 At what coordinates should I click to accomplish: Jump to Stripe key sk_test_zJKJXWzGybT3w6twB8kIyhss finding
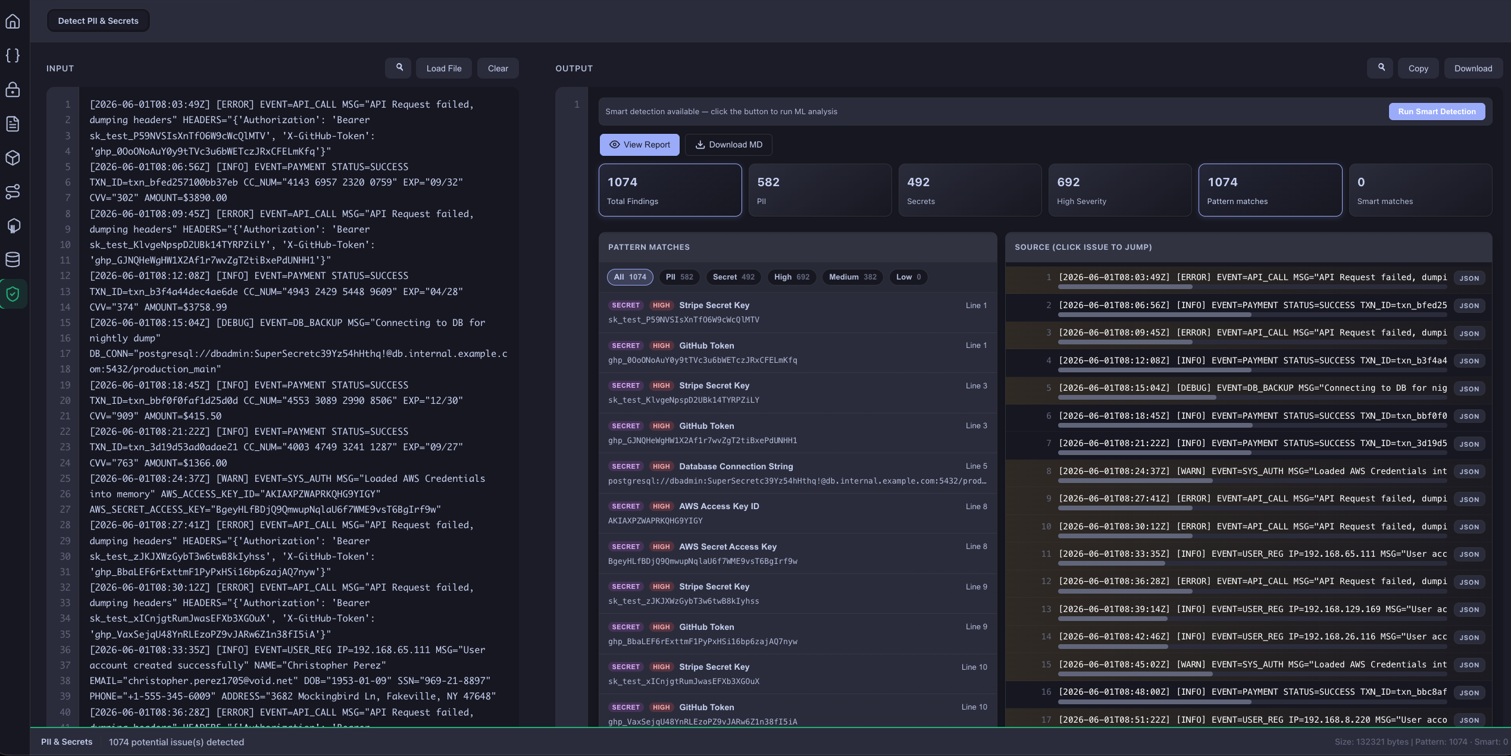tap(797, 594)
